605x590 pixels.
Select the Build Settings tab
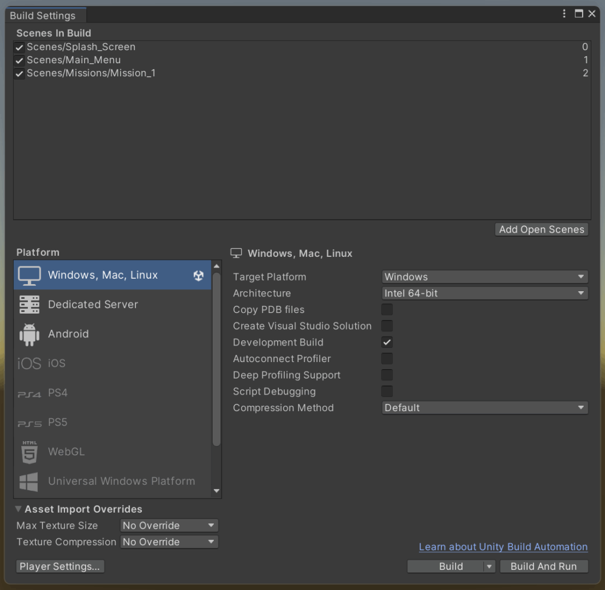pyautogui.click(x=45, y=15)
